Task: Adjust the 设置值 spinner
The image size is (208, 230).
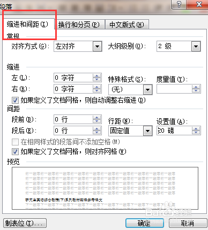Action: (196, 131)
